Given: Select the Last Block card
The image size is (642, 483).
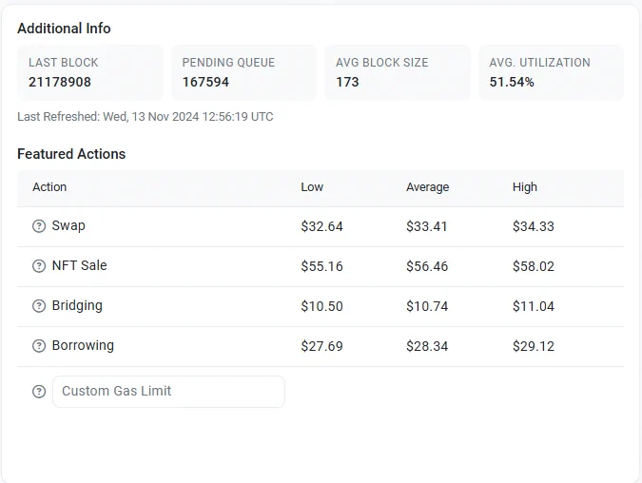Looking at the screenshot, I should tap(90, 72).
